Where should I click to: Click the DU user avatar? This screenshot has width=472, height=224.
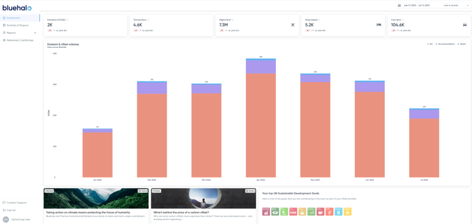(x=5, y=219)
